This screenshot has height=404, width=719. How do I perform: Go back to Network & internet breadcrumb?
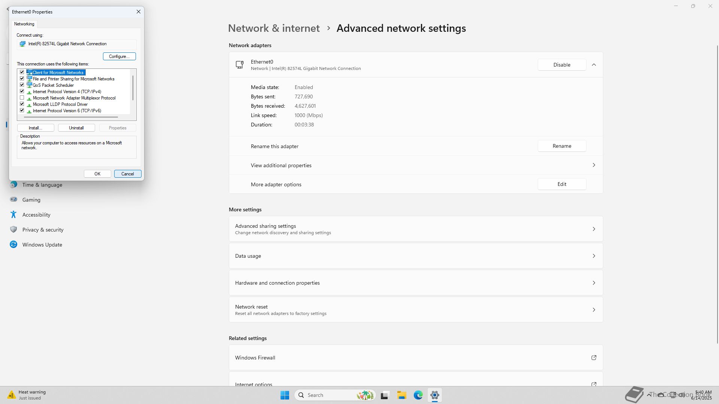[x=274, y=28]
